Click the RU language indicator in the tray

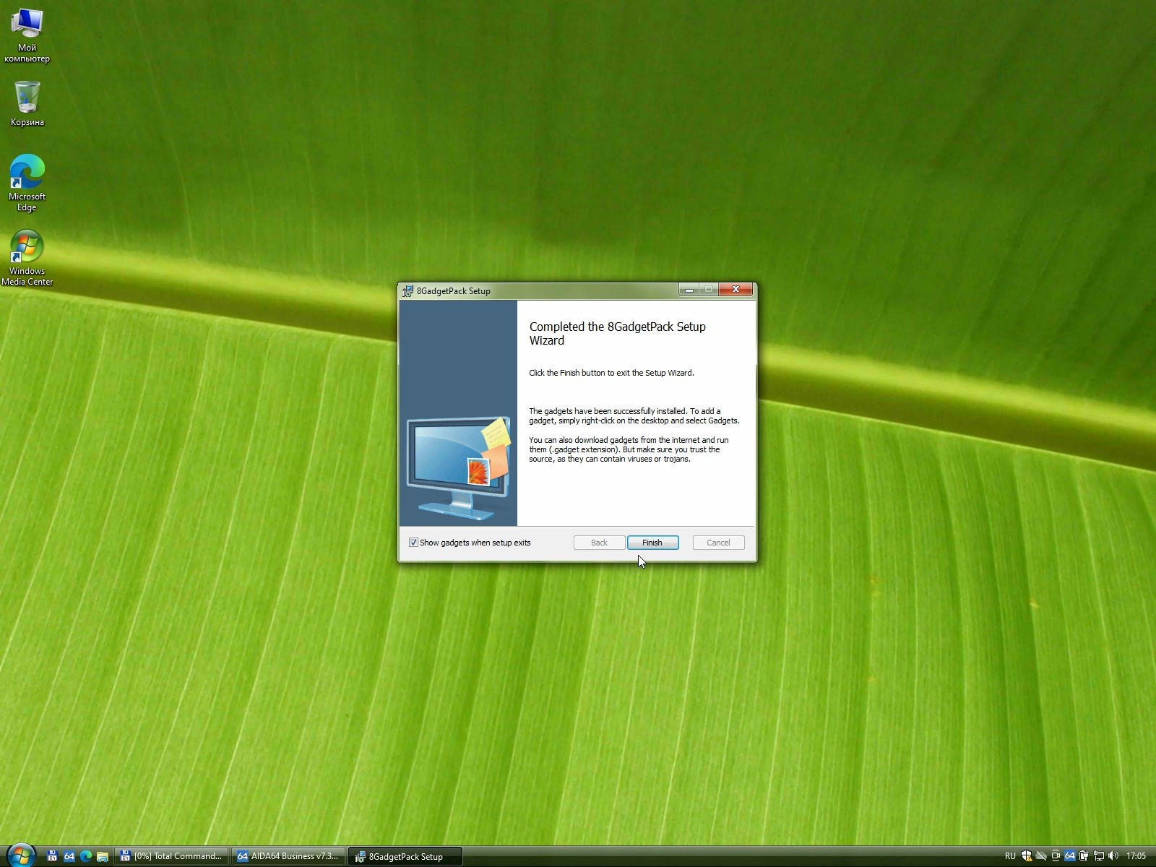pyautogui.click(x=1010, y=856)
